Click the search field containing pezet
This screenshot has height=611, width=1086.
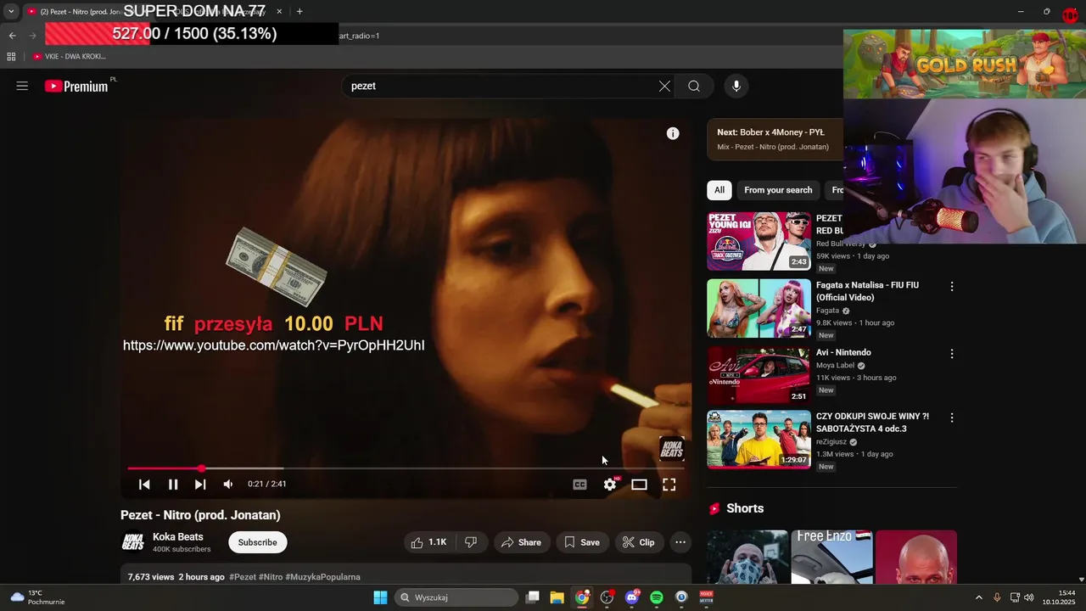tap(501, 86)
